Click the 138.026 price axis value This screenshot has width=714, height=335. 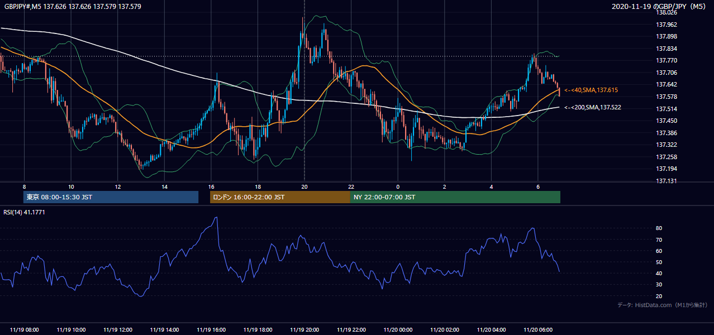tap(666, 12)
